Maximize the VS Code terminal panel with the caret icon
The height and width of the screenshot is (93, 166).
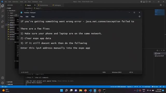[161, 50]
